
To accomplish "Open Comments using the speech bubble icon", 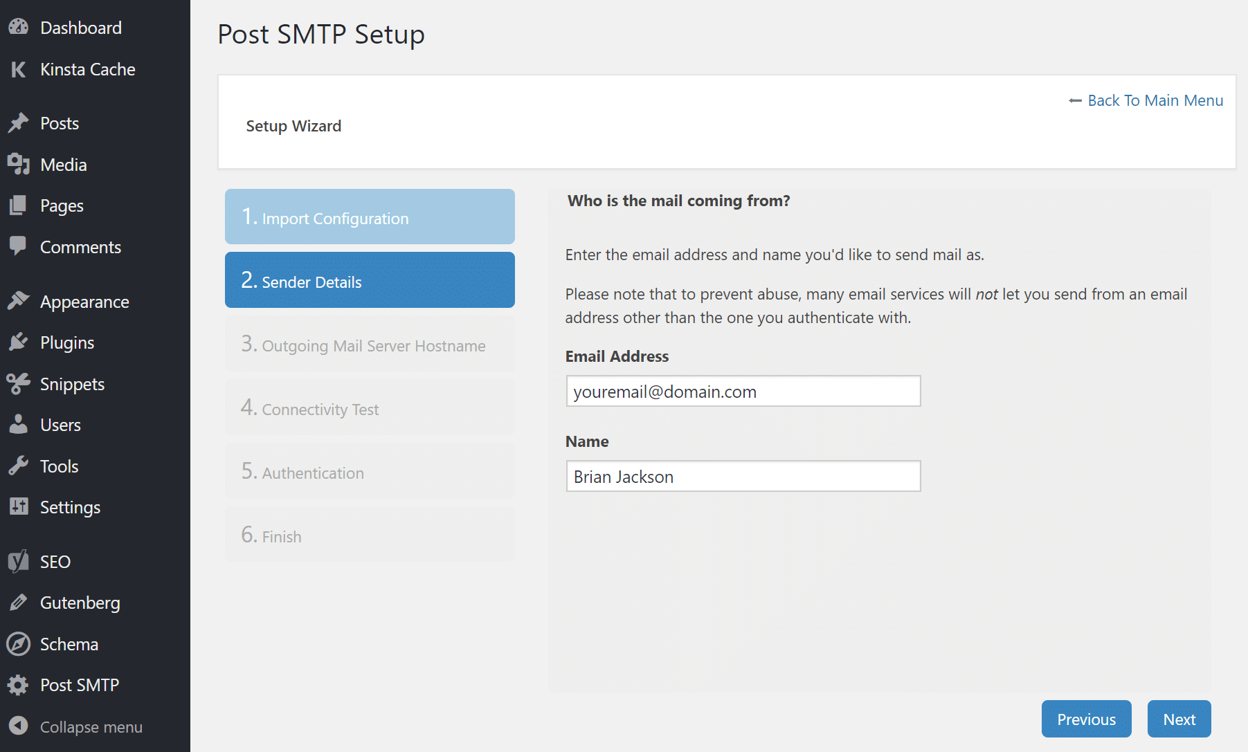I will pyautogui.click(x=19, y=247).
